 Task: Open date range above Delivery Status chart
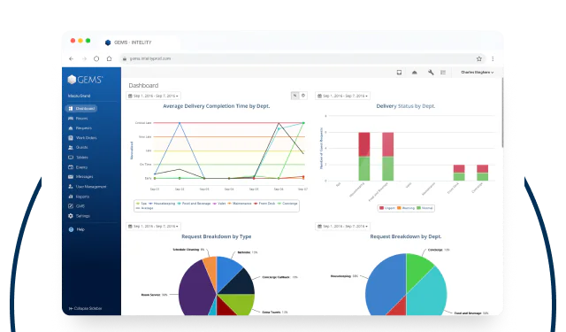pyautogui.click(x=342, y=96)
